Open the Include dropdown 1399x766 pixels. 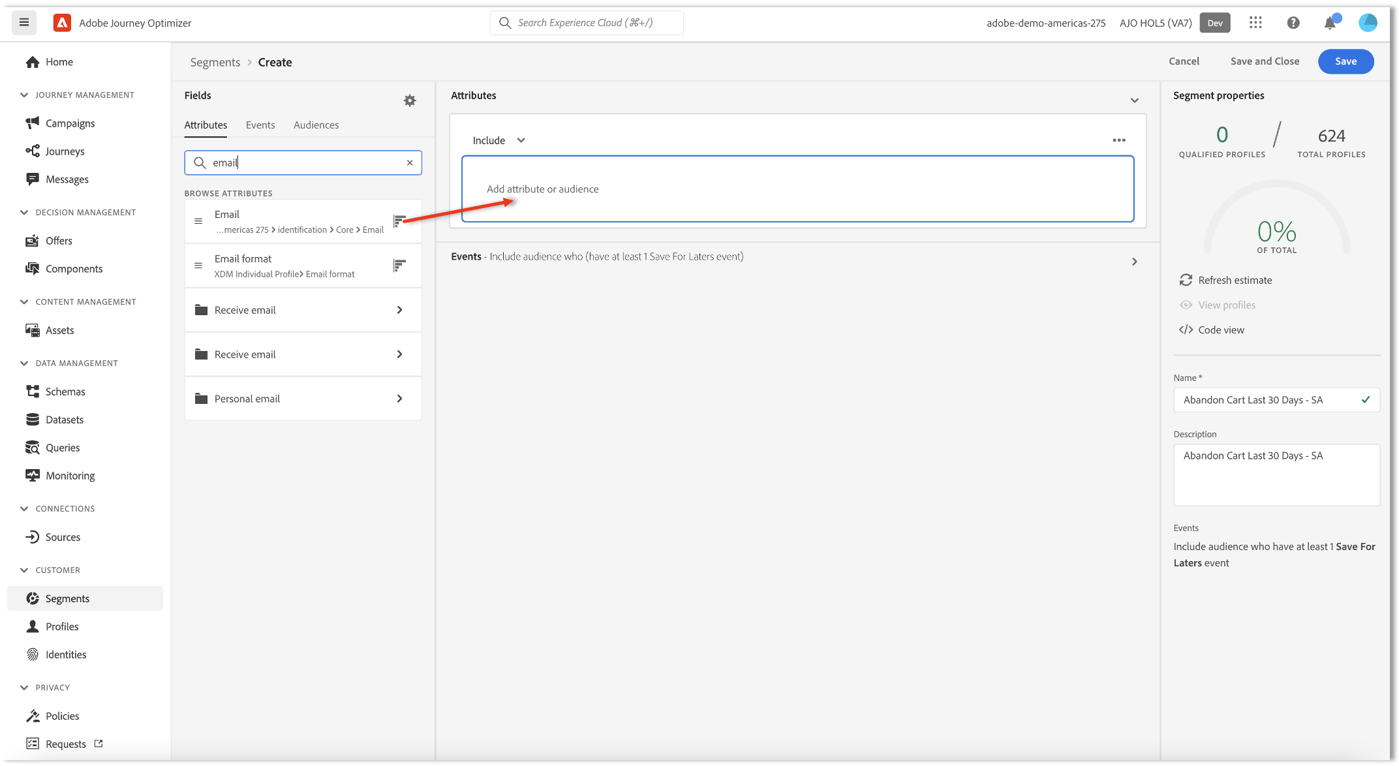pos(499,140)
